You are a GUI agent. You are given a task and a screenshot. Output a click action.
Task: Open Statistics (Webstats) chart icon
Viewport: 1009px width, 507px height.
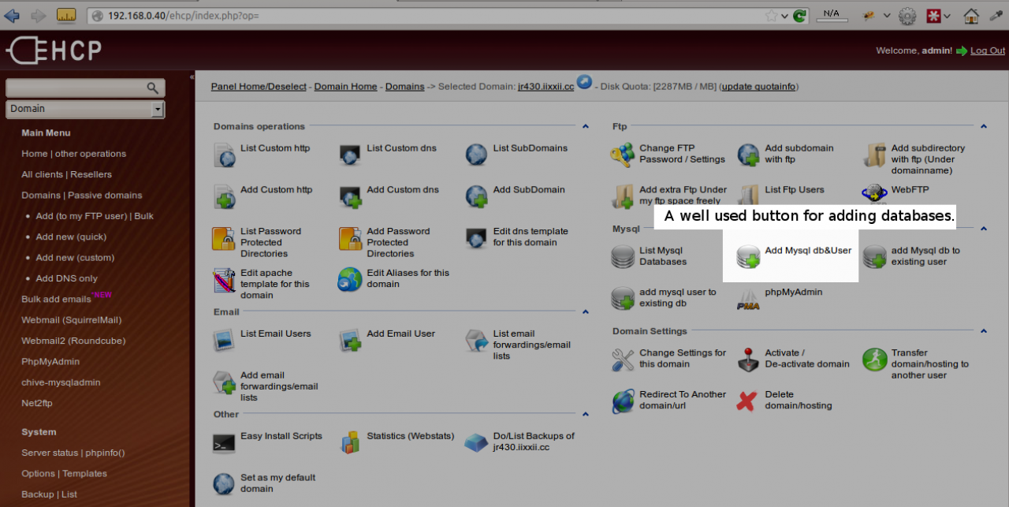351,443
